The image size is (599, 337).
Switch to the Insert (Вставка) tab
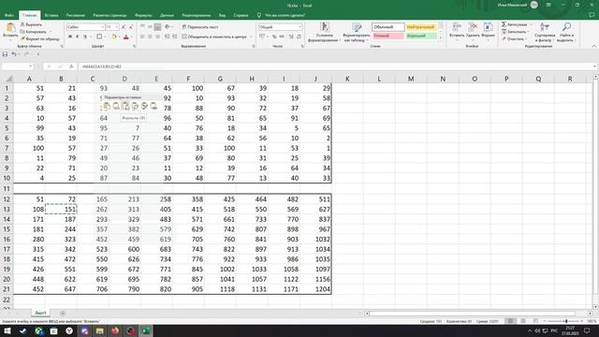pyautogui.click(x=51, y=15)
